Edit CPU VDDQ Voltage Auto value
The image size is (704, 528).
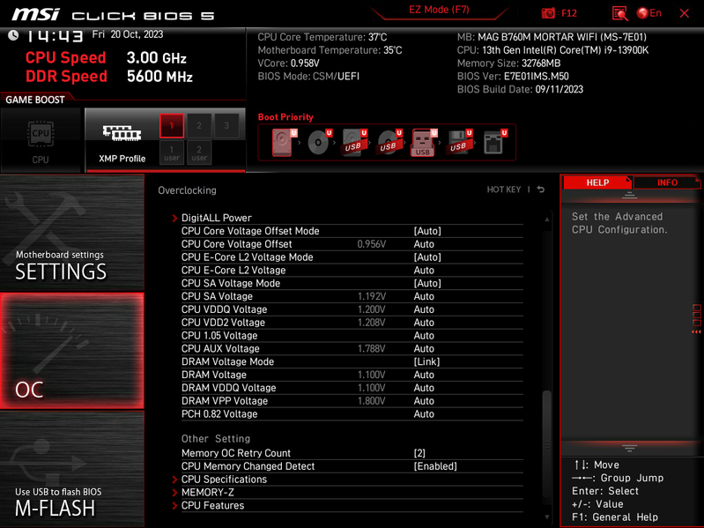424,309
